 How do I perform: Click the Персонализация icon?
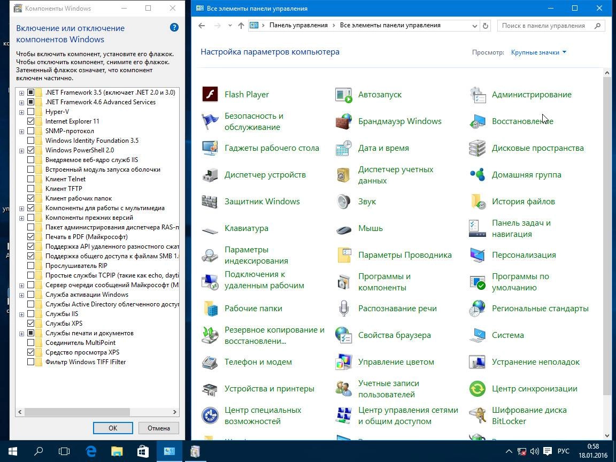(x=478, y=255)
